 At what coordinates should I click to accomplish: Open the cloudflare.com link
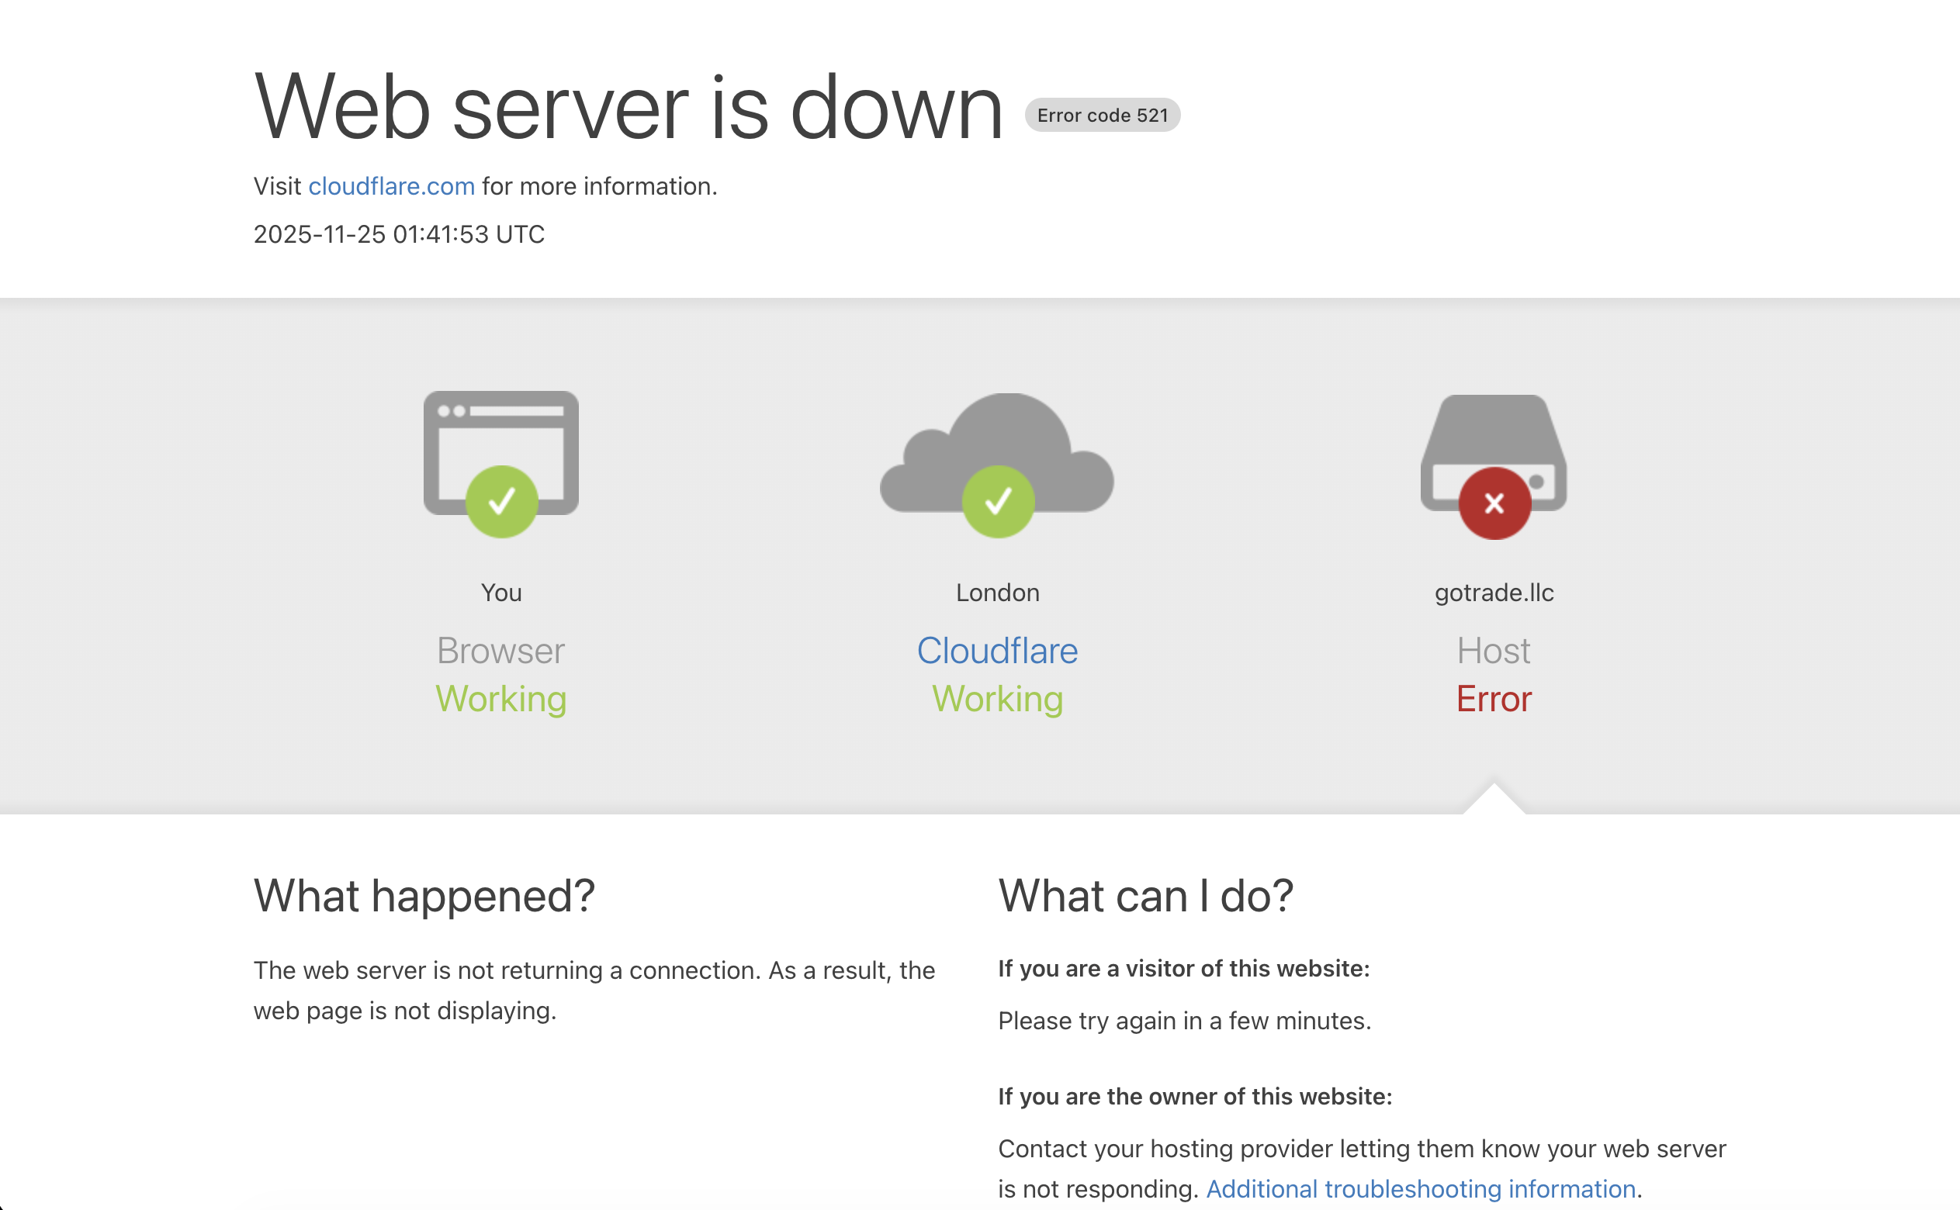click(x=391, y=186)
